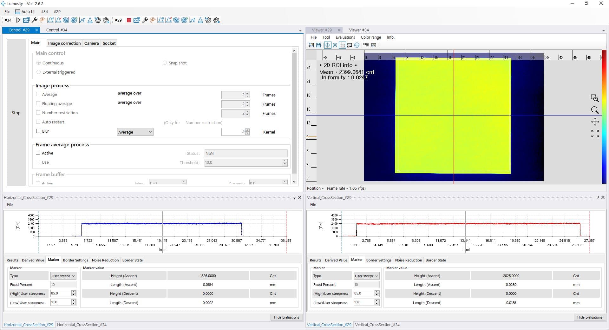Click the four-arrow pan icon in Viewer
Viewport: 609px width, 330px height.
(x=595, y=122)
